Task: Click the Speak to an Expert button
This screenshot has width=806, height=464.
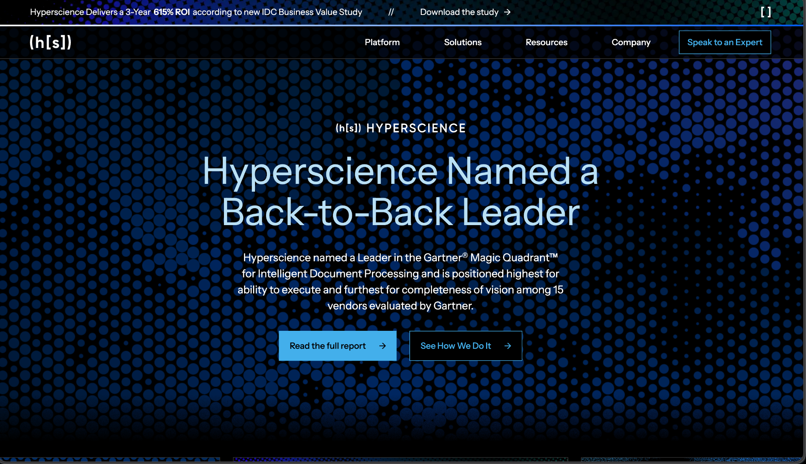Action: click(725, 42)
